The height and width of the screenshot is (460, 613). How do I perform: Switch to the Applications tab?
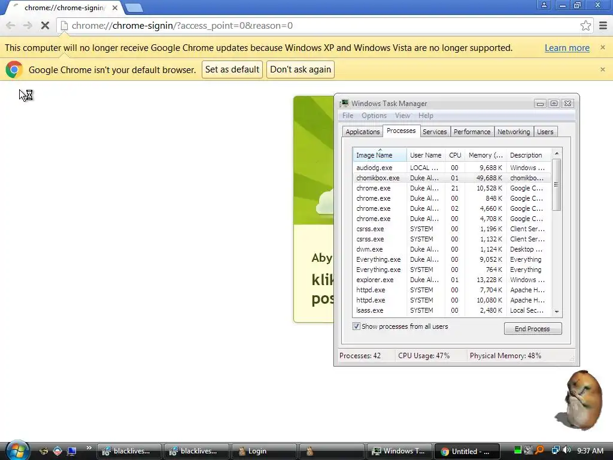(x=362, y=132)
